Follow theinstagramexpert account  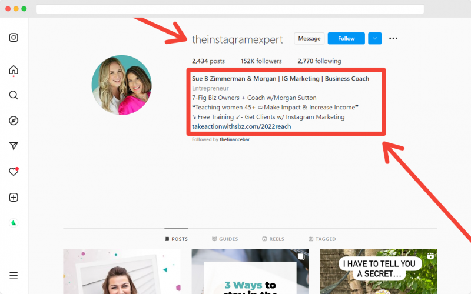(x=346, y=38)
